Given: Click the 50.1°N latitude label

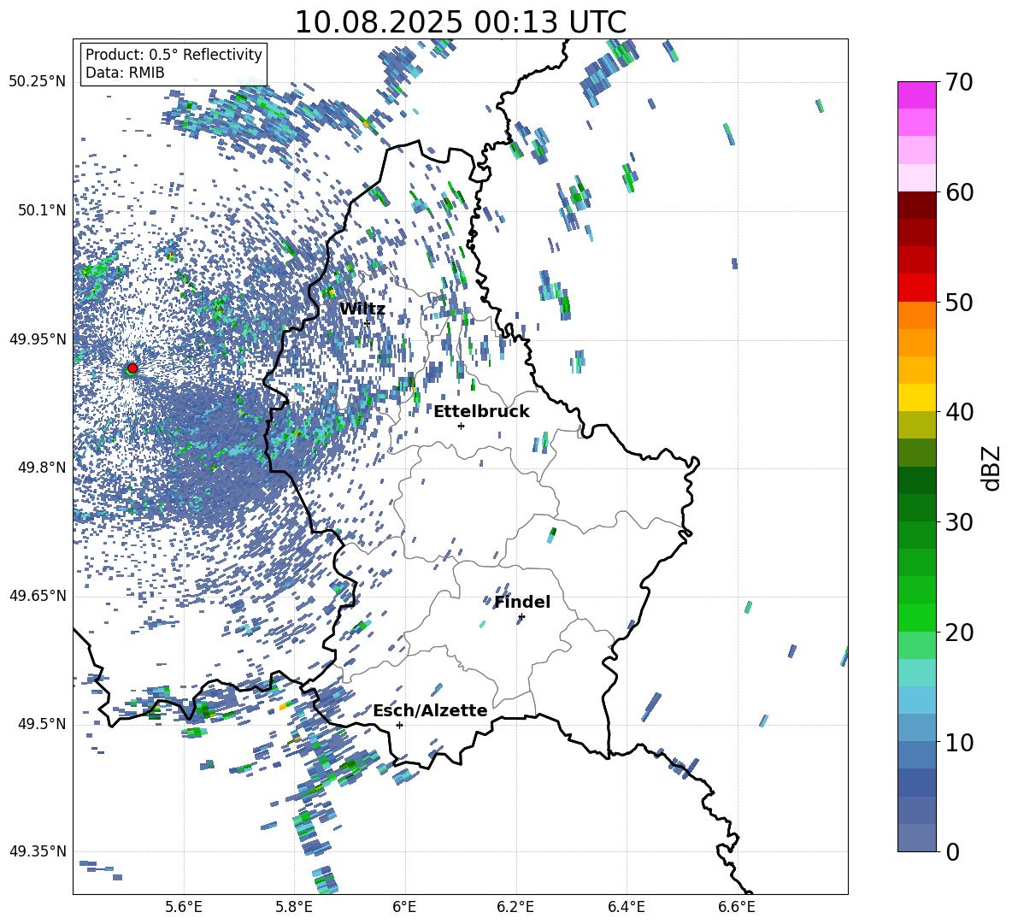Looking at the screenshot, I should tap(42, 211).
